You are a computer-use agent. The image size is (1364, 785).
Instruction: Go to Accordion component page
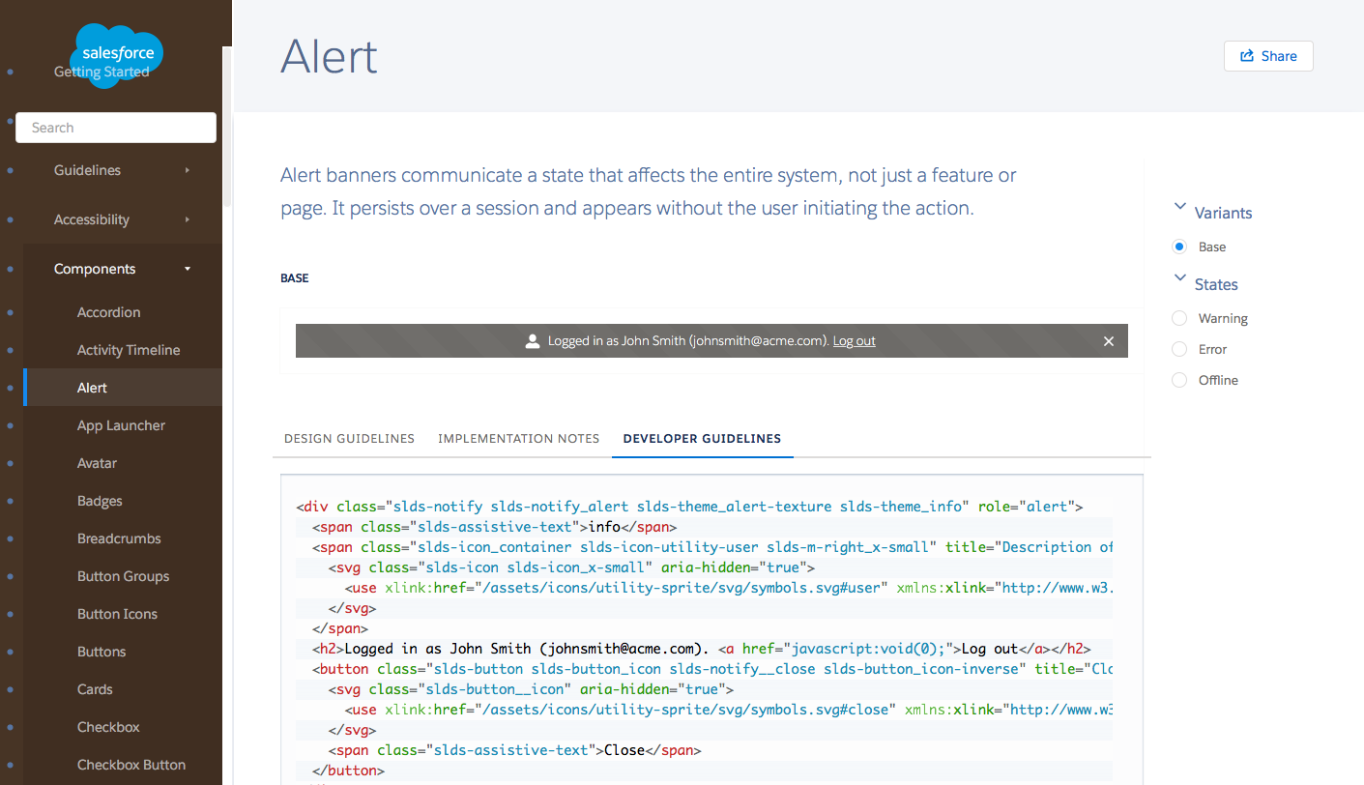[108, 312]
